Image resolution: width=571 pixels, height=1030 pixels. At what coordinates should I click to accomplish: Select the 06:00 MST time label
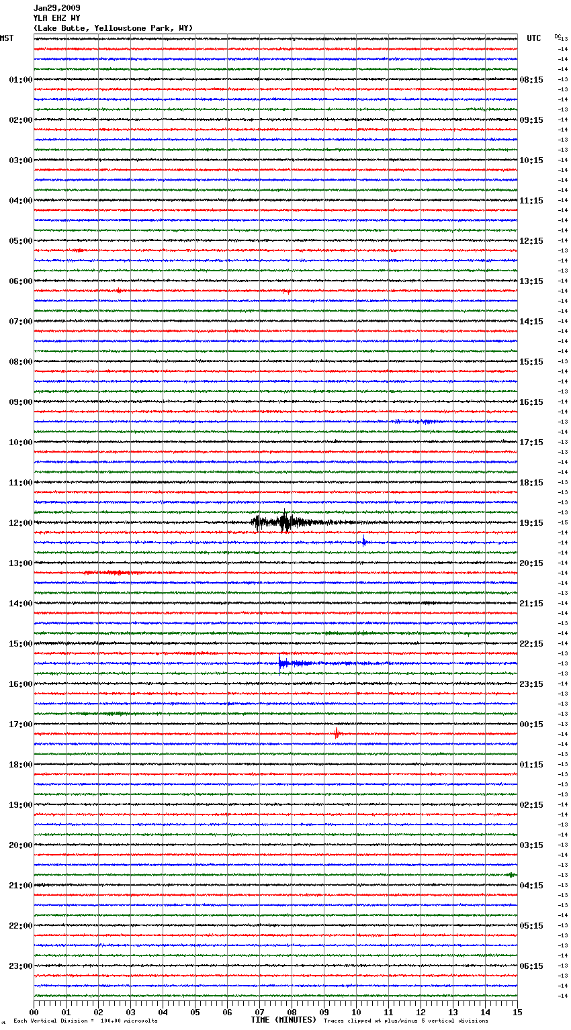click(20, 281)
